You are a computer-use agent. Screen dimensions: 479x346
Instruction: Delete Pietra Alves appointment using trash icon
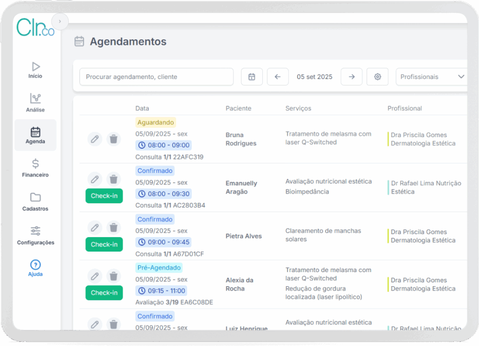pos(113,228)
